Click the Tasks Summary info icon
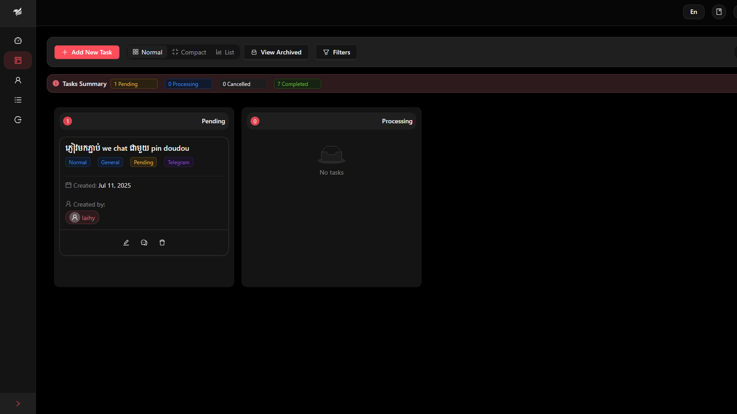 click(x=55, y=83)
